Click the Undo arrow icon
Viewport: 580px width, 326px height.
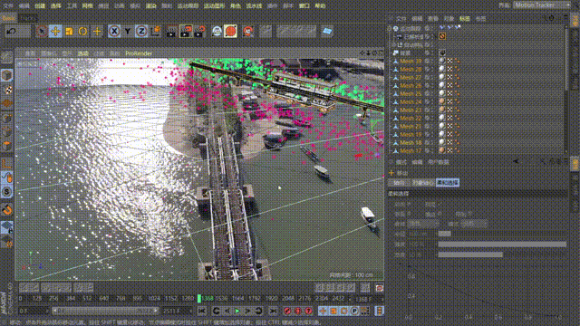11,32
